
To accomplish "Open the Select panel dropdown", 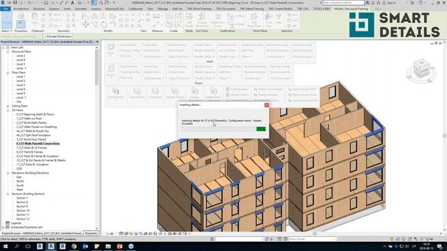I will [x=7, y=31].
